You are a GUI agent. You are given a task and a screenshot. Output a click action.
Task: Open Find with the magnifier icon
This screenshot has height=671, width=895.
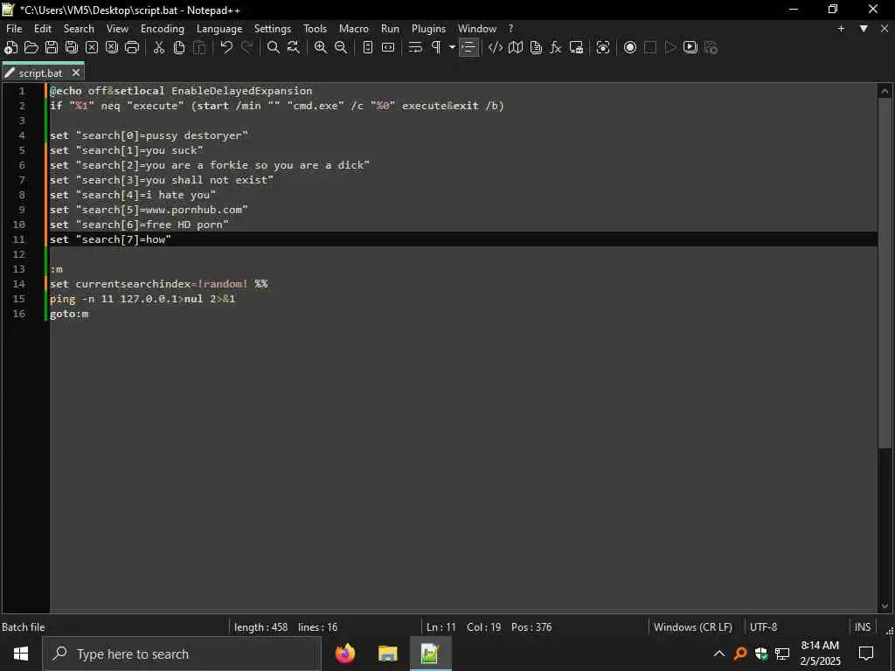(x=274, y=47)
